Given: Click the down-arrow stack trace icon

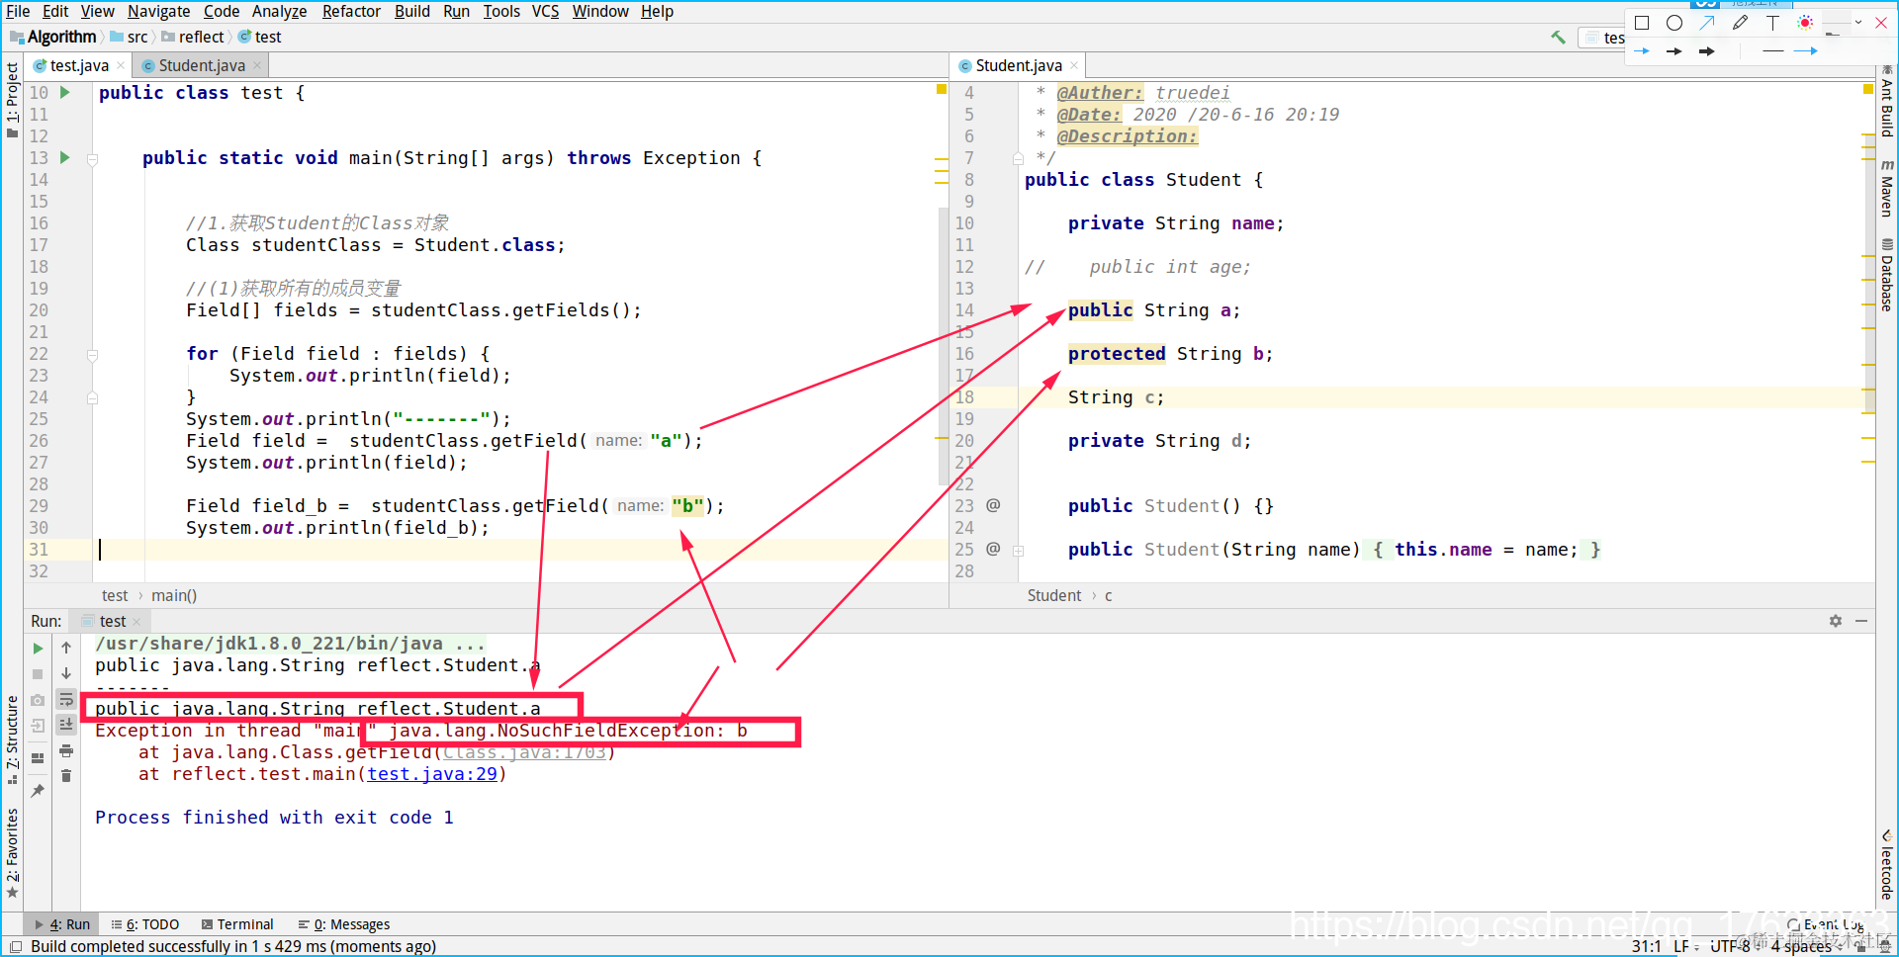Looking at the screenshot, I should (x=66, y=674).
